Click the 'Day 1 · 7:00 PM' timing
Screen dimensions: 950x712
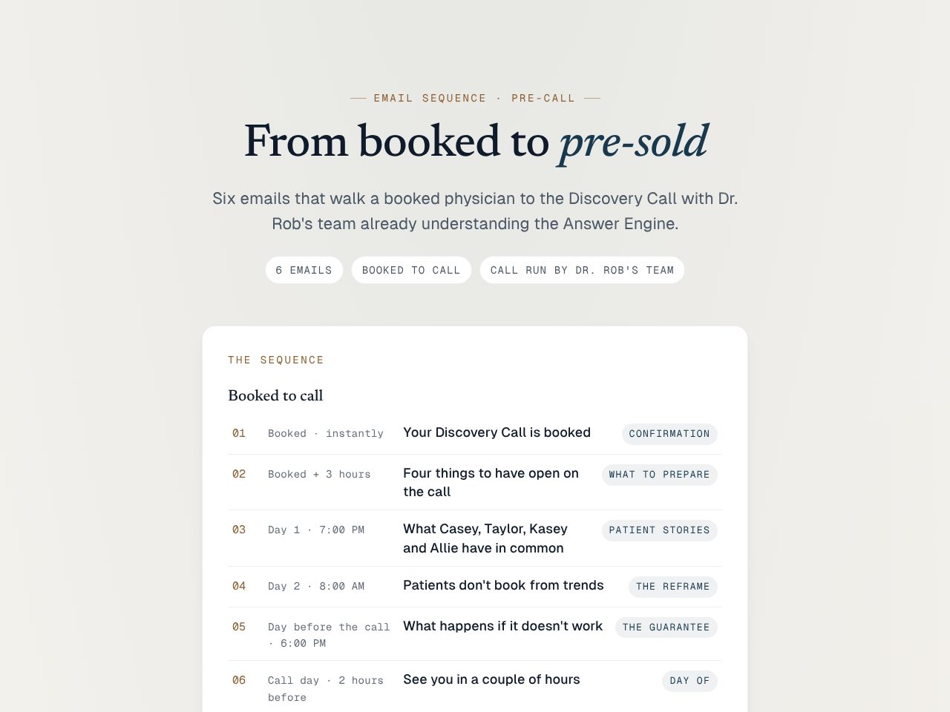(316, 530)
